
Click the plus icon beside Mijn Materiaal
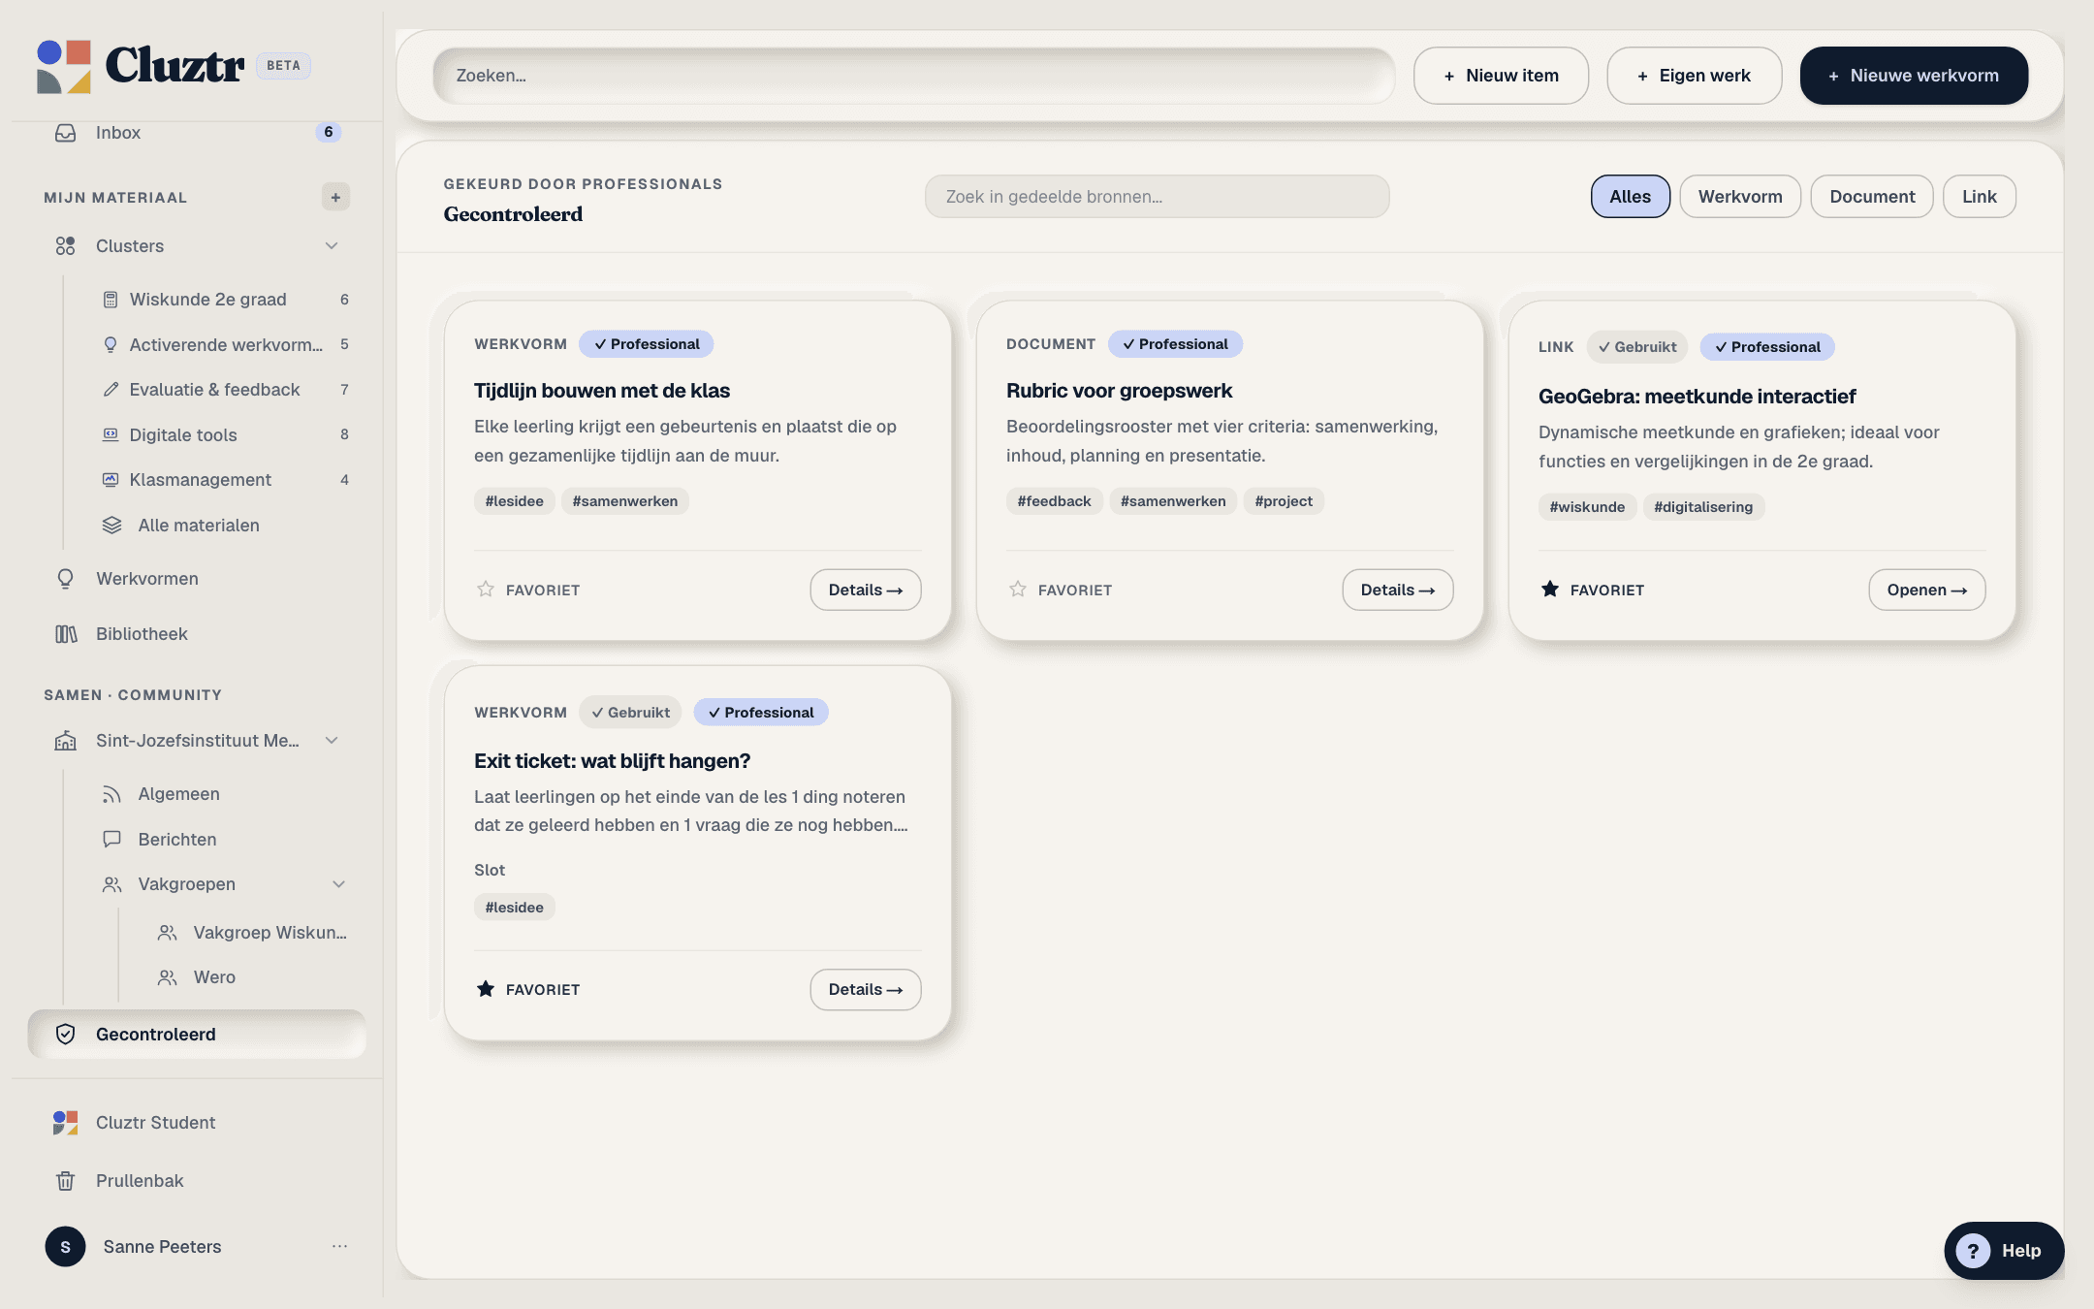tap(335, 197)
